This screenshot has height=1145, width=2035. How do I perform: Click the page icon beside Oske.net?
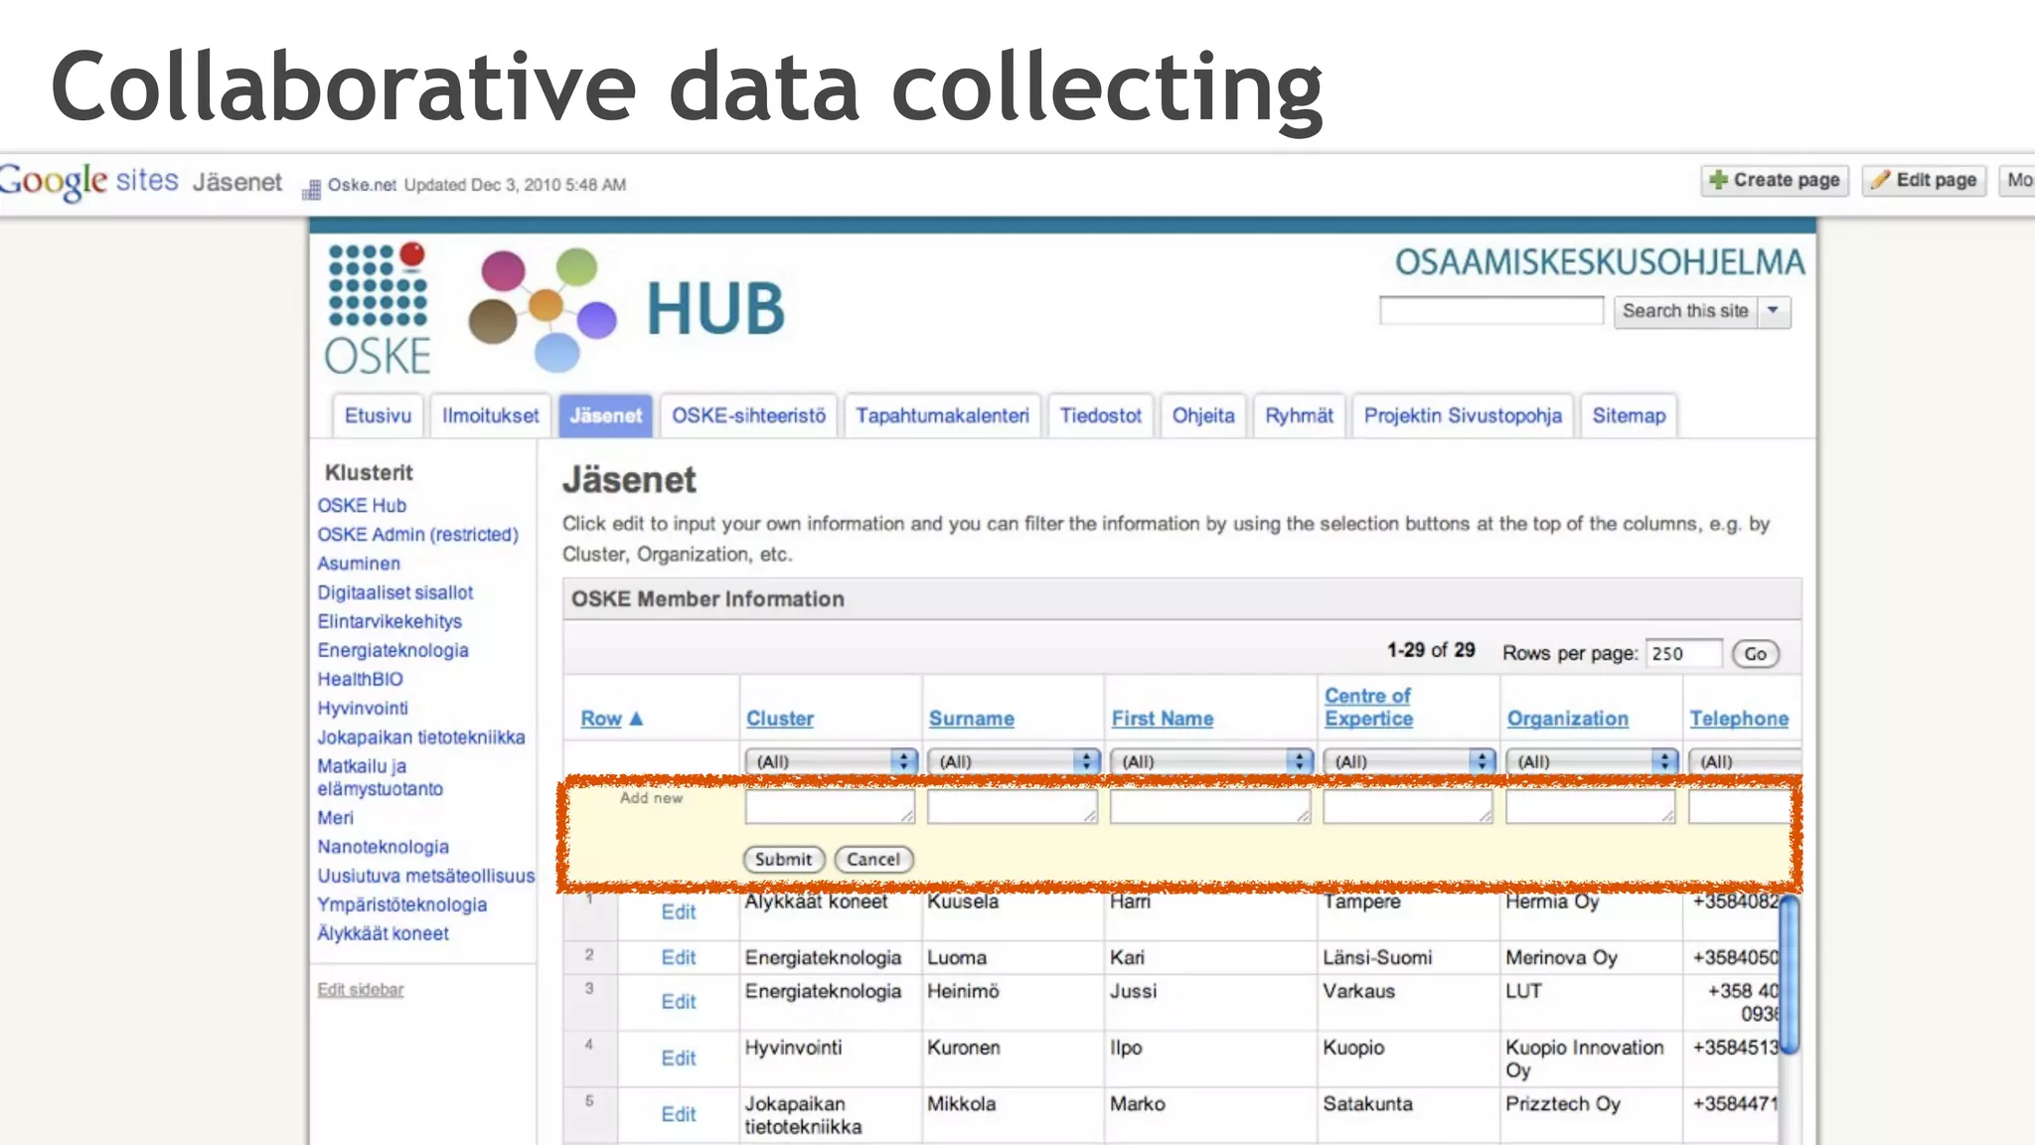coord(311,188)
